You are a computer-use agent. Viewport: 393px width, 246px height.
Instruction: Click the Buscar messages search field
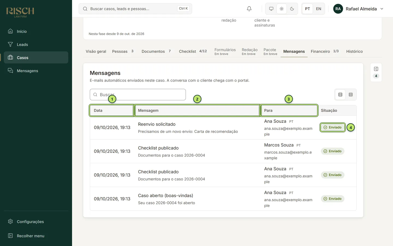pos(138,95)
